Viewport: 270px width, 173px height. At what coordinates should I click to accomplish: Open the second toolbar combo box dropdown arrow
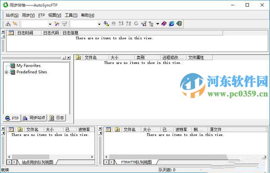pos(99,24)
